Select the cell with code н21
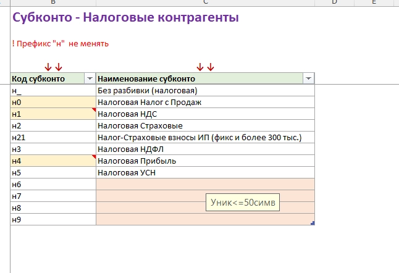The width and height of the screenshot is (399, 273). [x=53, y=137]
